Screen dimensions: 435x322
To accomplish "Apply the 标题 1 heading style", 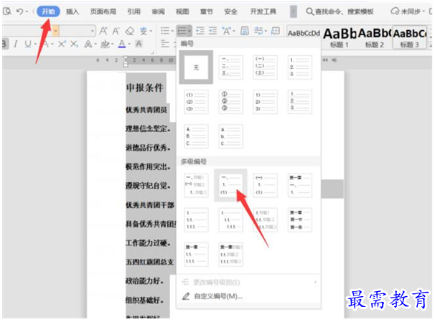I will (x=340, y=38).
